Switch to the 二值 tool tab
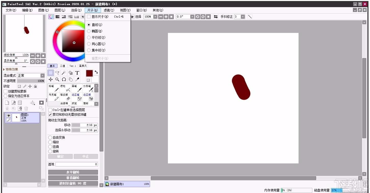 63,66
